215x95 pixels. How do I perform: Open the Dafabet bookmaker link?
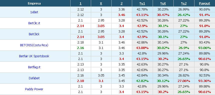point(34,78)
